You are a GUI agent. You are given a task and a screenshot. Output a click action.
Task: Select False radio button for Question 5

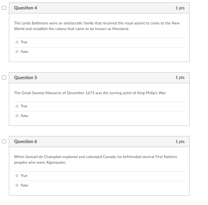click(17, 116)
